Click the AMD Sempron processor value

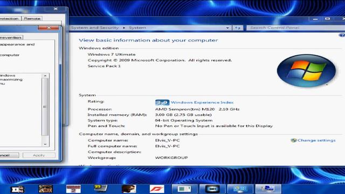[x=197, y=109]
